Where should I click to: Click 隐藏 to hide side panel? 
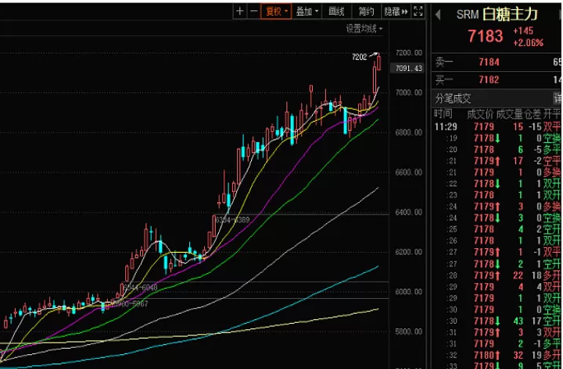point(396,12)
